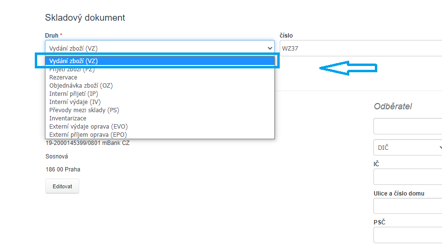Select 'Objednávka zboží (OZ)' document type
Viewport: 442px width, 248px height.
tap(81, 86)
